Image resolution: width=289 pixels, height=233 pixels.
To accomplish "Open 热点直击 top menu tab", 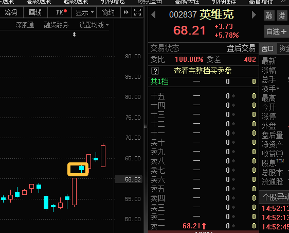I will tap(150, 2).
